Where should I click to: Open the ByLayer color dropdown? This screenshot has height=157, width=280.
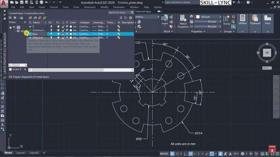[209, 16]
